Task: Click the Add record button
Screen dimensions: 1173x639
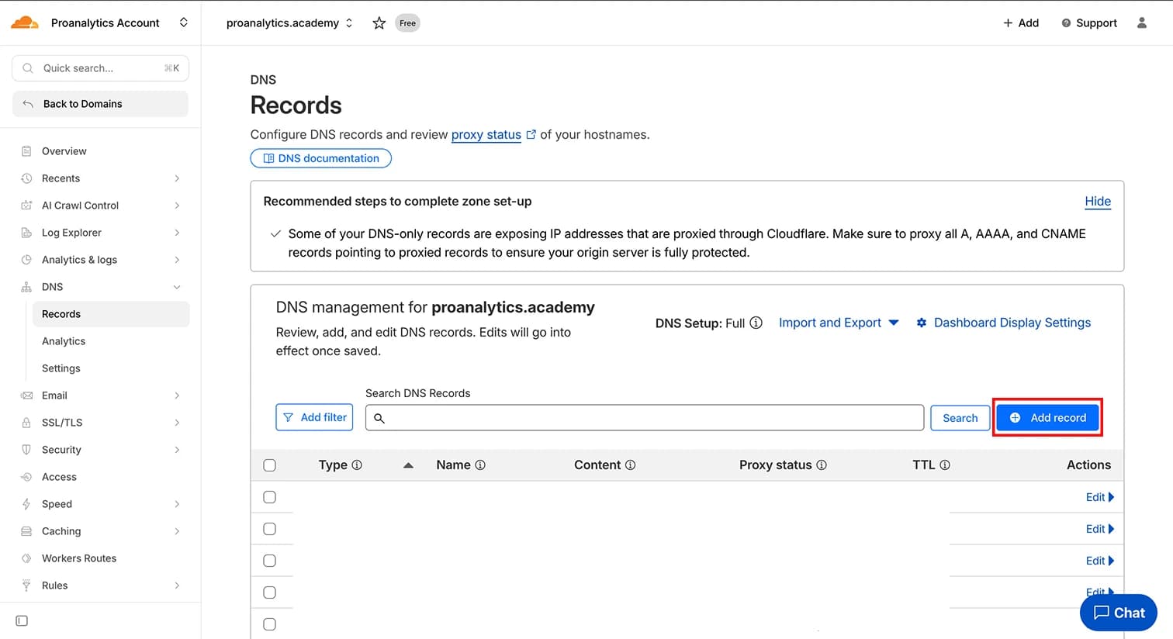Action: (x=1047, y=418)
